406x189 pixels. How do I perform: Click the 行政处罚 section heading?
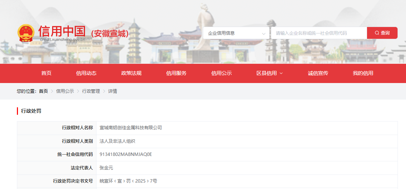31,111
